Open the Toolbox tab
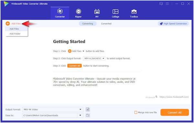This screenshot has height=123, width=194. (x=134, y=13)
